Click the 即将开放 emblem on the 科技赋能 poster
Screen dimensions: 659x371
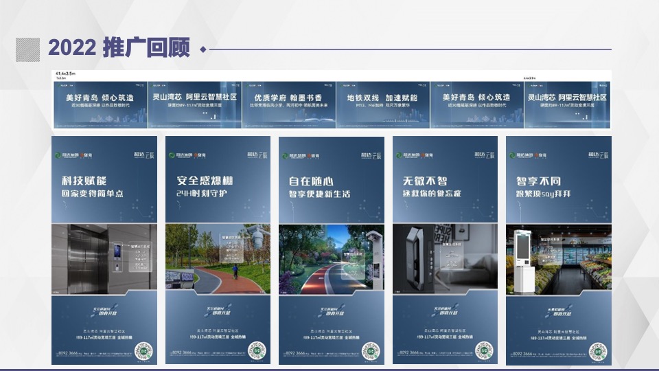click(x=104, y=311)
